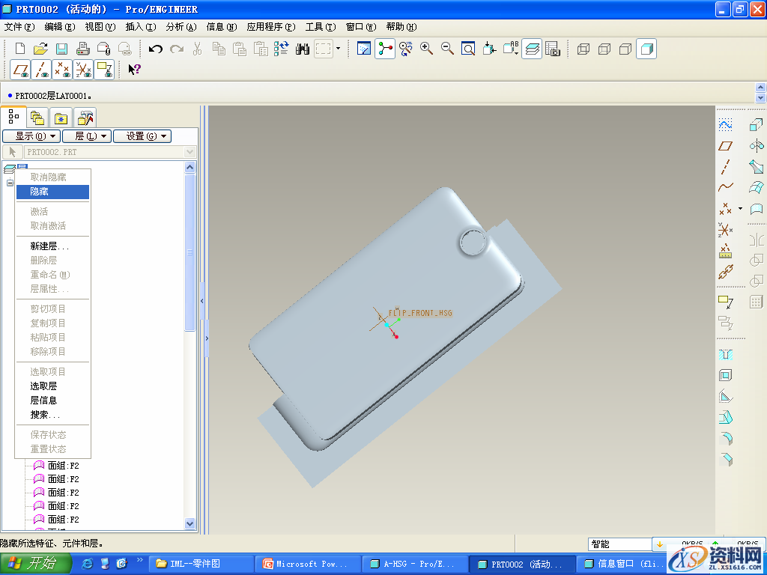The image size is (767, 575).
Task: Toggle datum plane display
Action: (21, 70)
